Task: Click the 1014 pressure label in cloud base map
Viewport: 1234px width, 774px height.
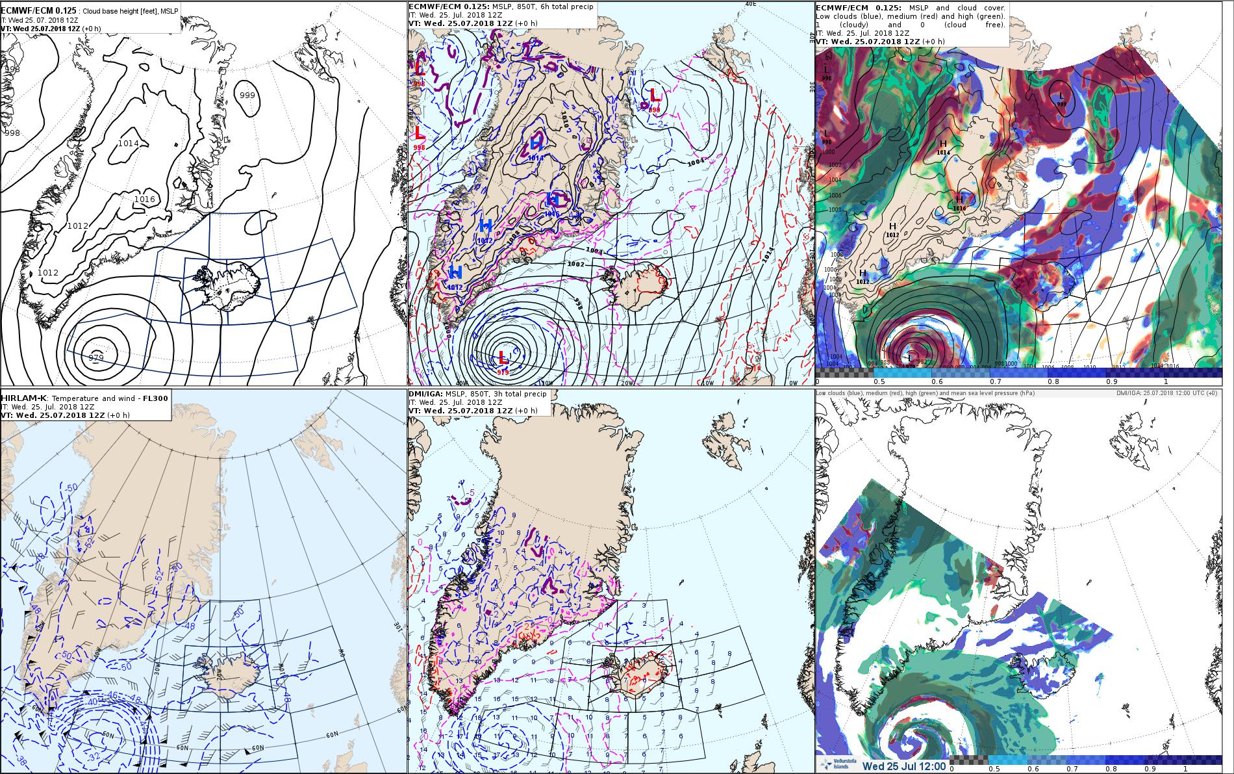Action: [129, 143]
